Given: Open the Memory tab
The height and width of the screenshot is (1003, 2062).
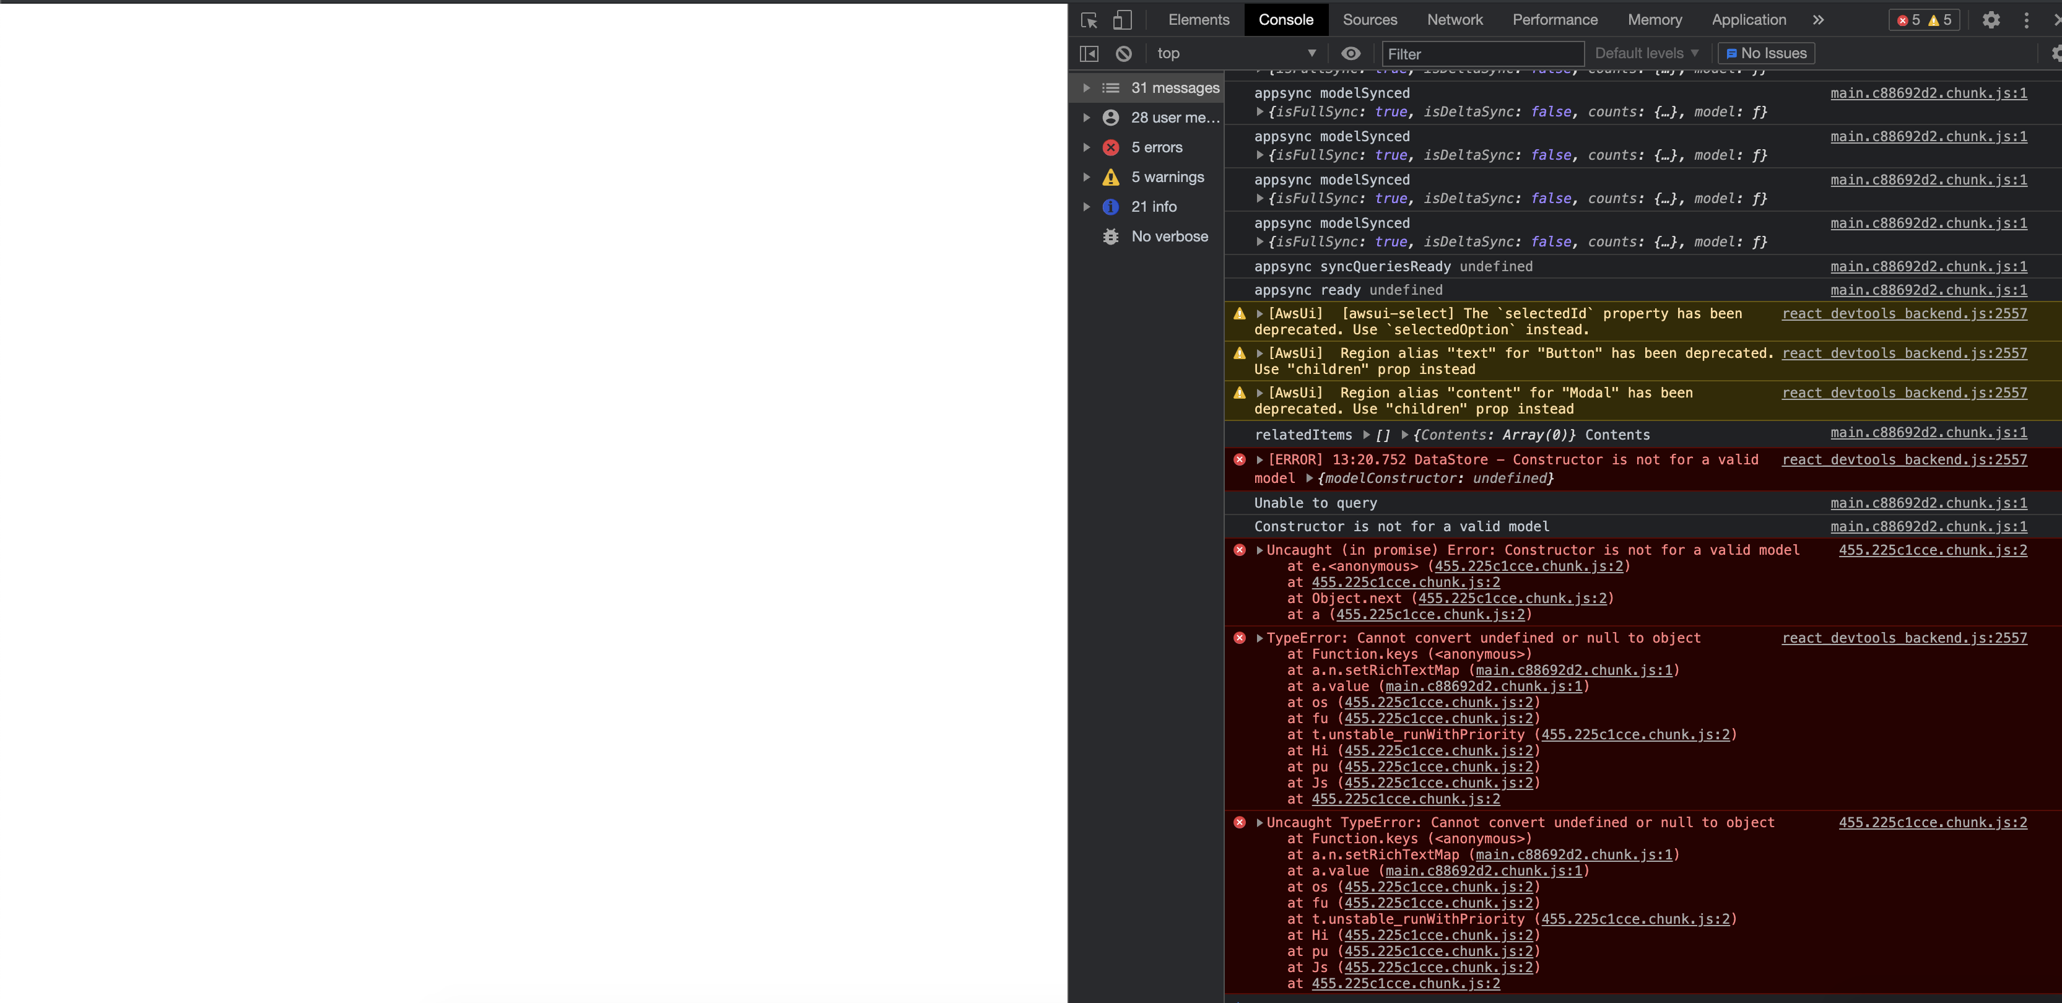Looking at the screenshot, I should [x=1655, y=20].
